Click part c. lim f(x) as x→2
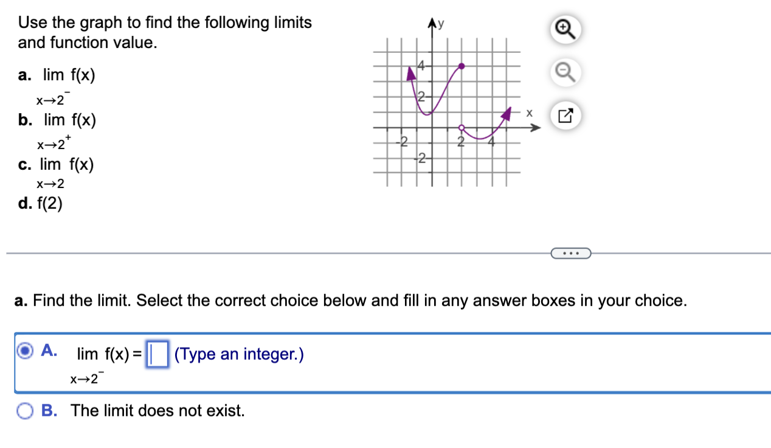 pyautogui.click(x=56, y=173)
